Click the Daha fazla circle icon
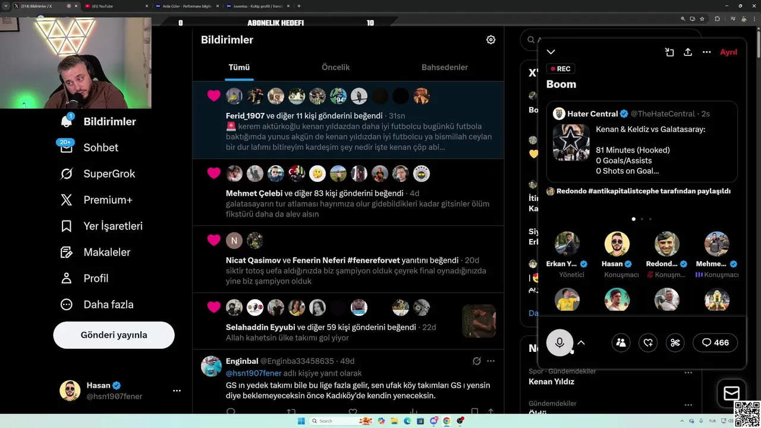 point(67,304)
